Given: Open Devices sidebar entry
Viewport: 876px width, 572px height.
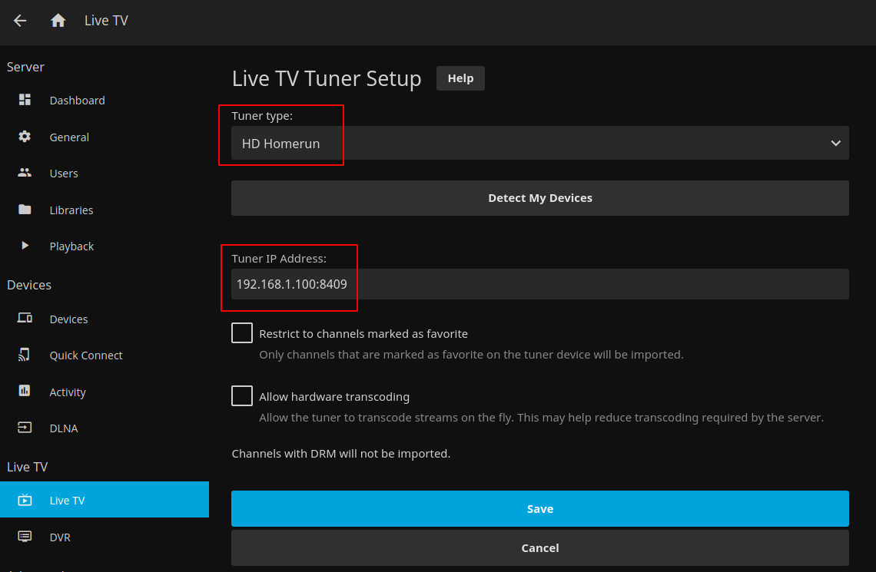Looking at the screenshot, I should (x=105, y=319).
